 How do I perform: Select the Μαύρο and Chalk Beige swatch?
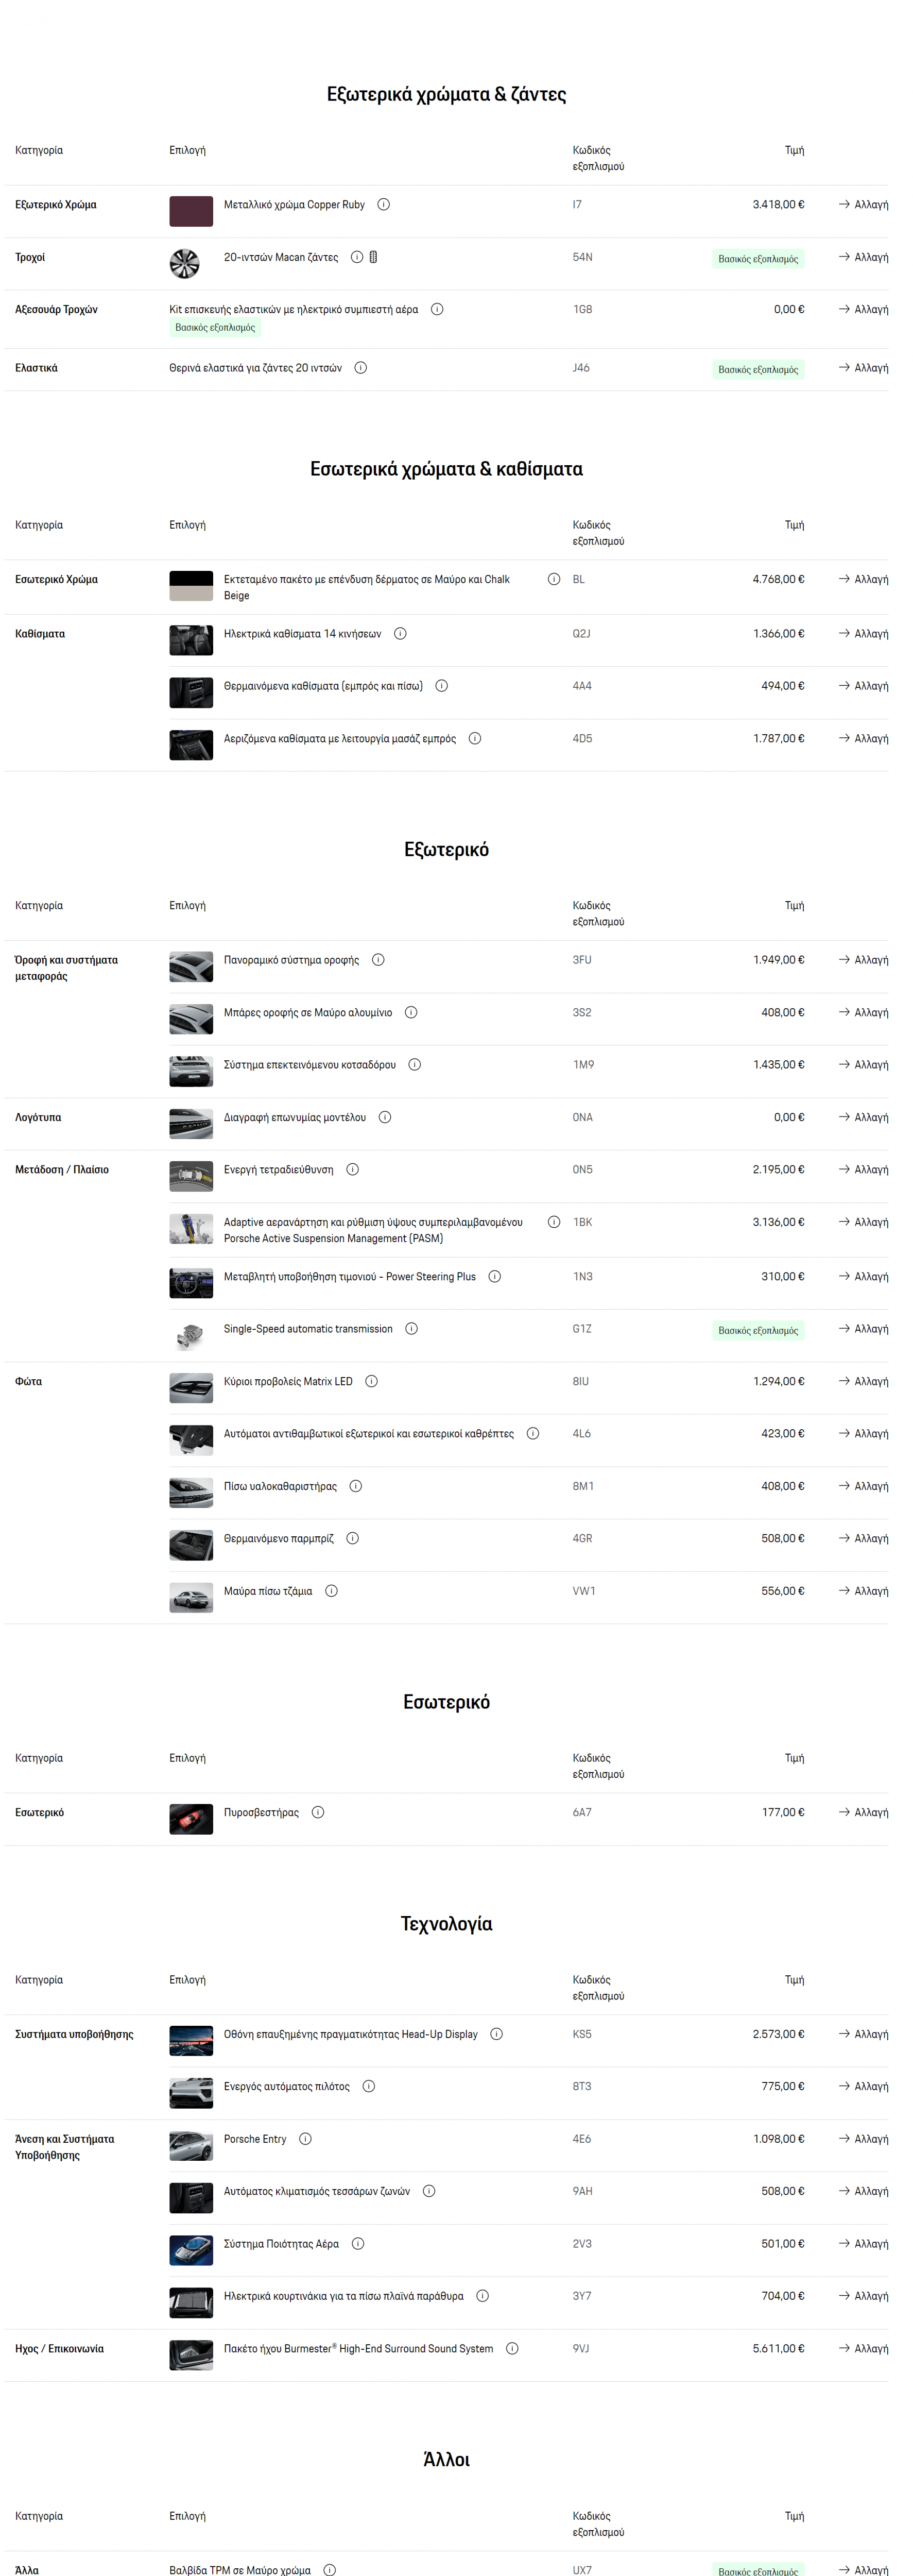coord(191,586)
